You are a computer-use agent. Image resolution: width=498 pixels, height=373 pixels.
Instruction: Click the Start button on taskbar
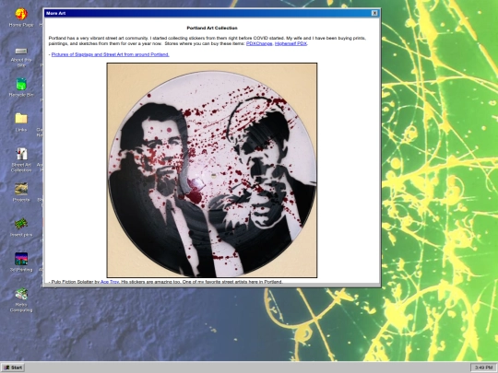tap(13, 367)
